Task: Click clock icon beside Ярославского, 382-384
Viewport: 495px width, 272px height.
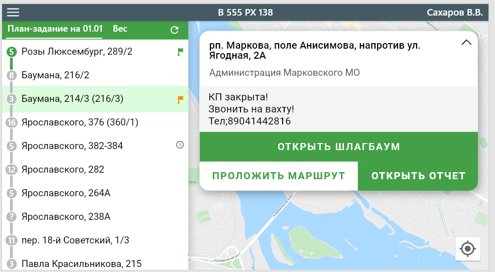Action: [180, 145]
